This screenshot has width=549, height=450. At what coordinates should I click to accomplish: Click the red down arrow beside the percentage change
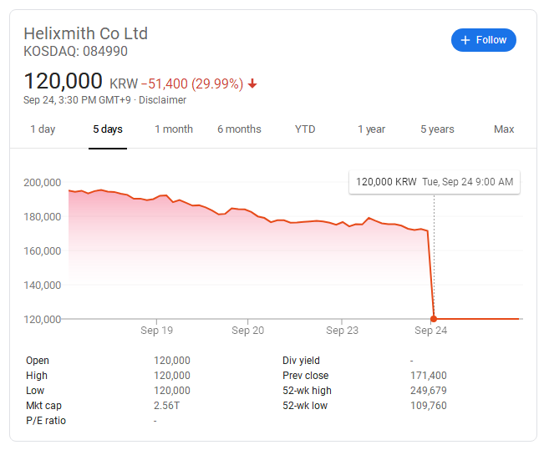click(252, 84)
